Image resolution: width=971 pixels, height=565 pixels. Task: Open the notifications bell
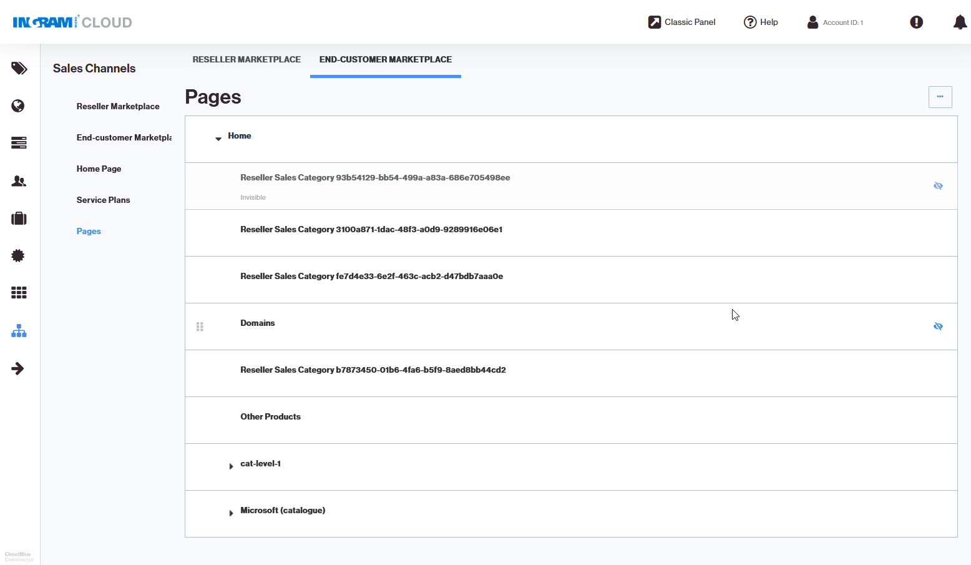coord(959,22)
